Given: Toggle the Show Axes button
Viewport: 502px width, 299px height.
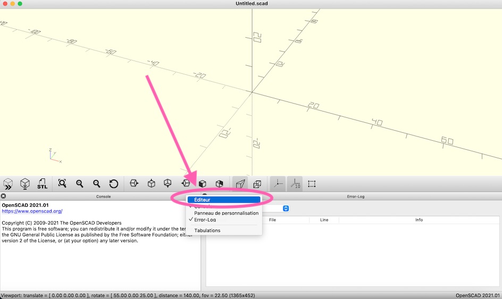Looking at the screenshot, I should (278, 184).
